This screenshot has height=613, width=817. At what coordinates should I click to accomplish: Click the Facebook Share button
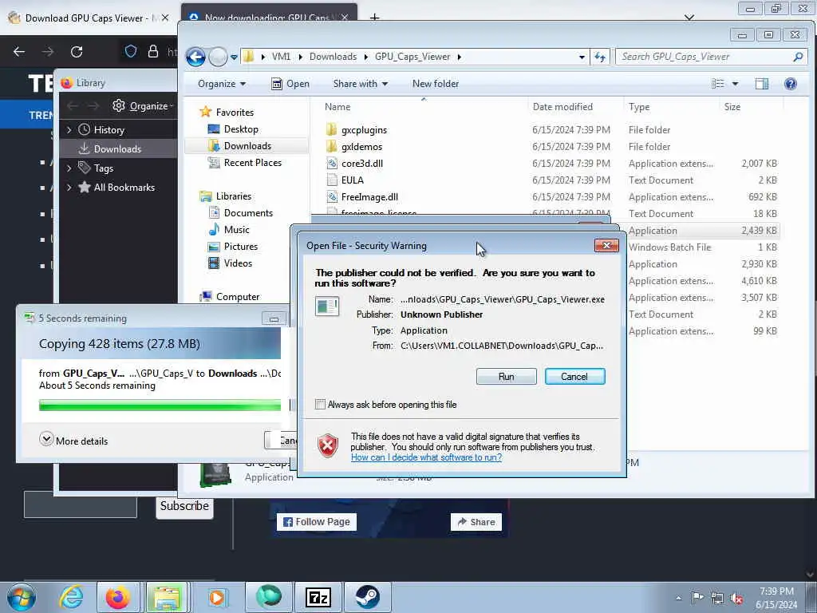tap(476, 522)
